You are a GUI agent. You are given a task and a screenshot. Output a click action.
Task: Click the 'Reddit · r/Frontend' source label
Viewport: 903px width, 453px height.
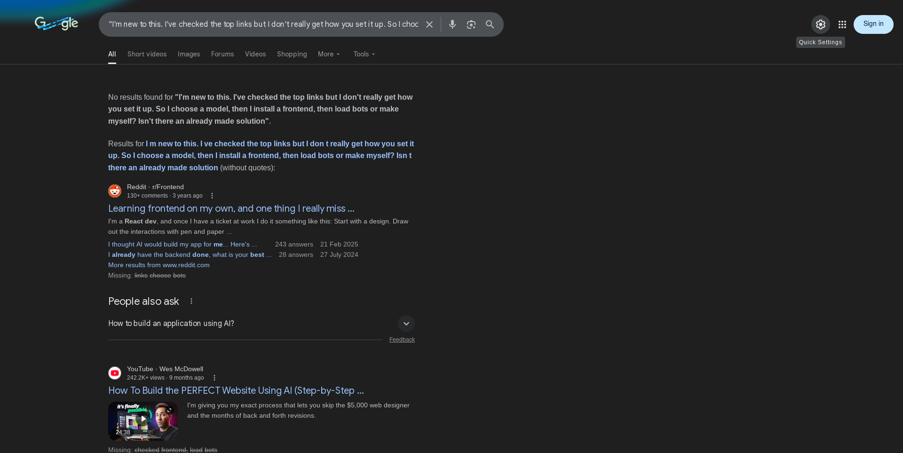pyautogui.click(x=155, y=187)
